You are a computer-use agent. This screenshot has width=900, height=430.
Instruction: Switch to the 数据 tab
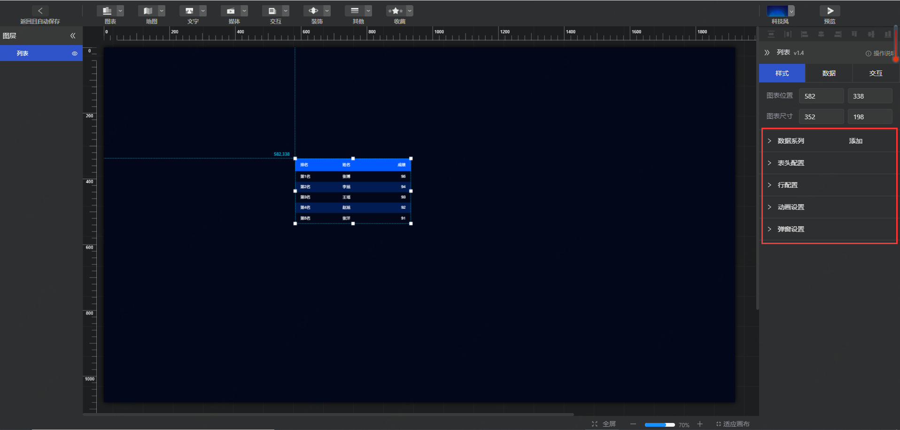tap(829, 73)
